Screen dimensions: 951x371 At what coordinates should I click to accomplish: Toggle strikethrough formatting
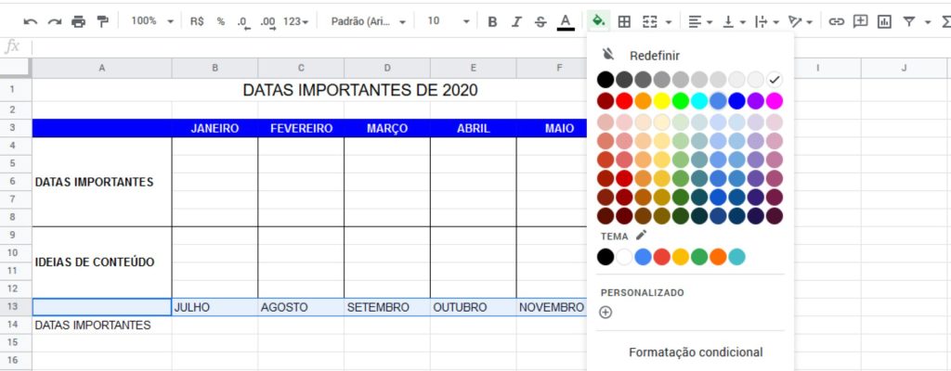pos(541,22)
